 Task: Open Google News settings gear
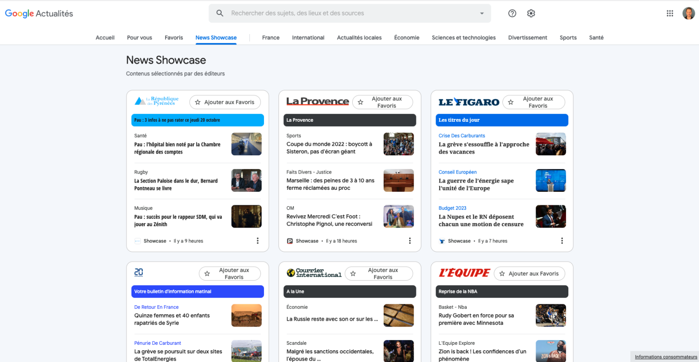click(531, 13)
